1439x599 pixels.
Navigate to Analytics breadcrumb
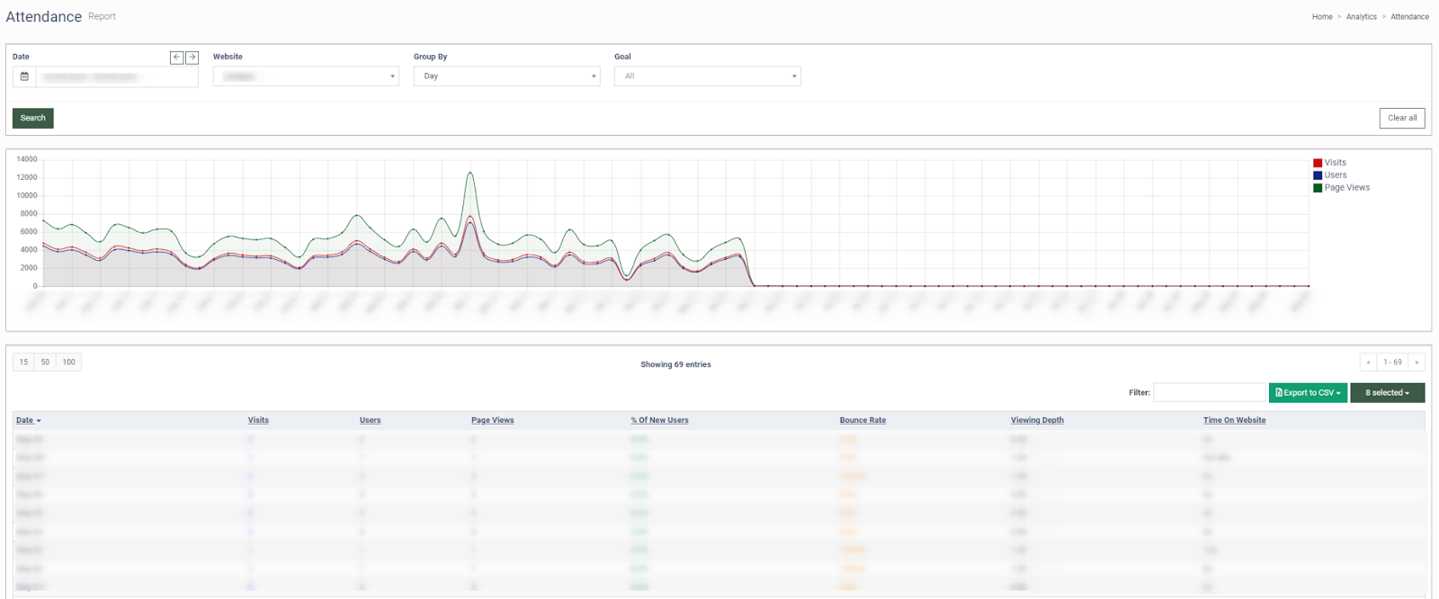click(1361, 17)
